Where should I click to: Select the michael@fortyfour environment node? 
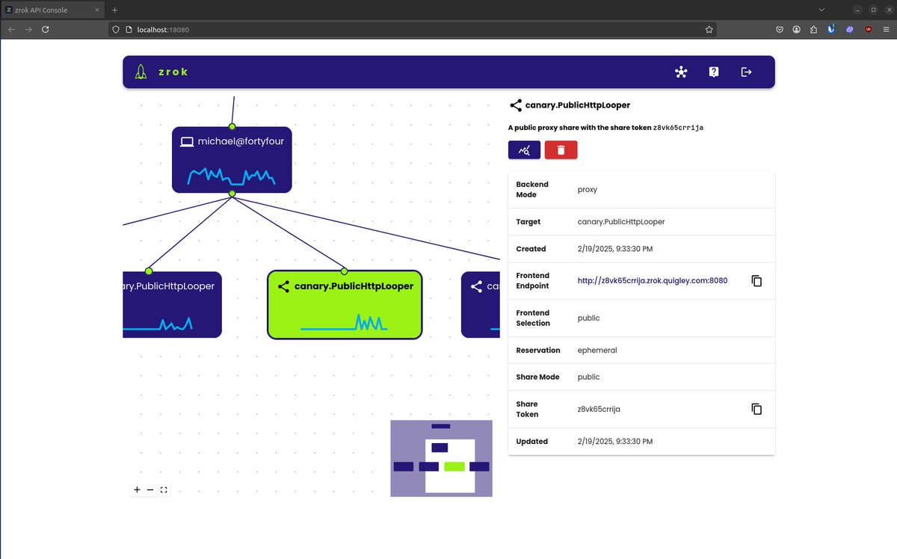pos(232,160)
